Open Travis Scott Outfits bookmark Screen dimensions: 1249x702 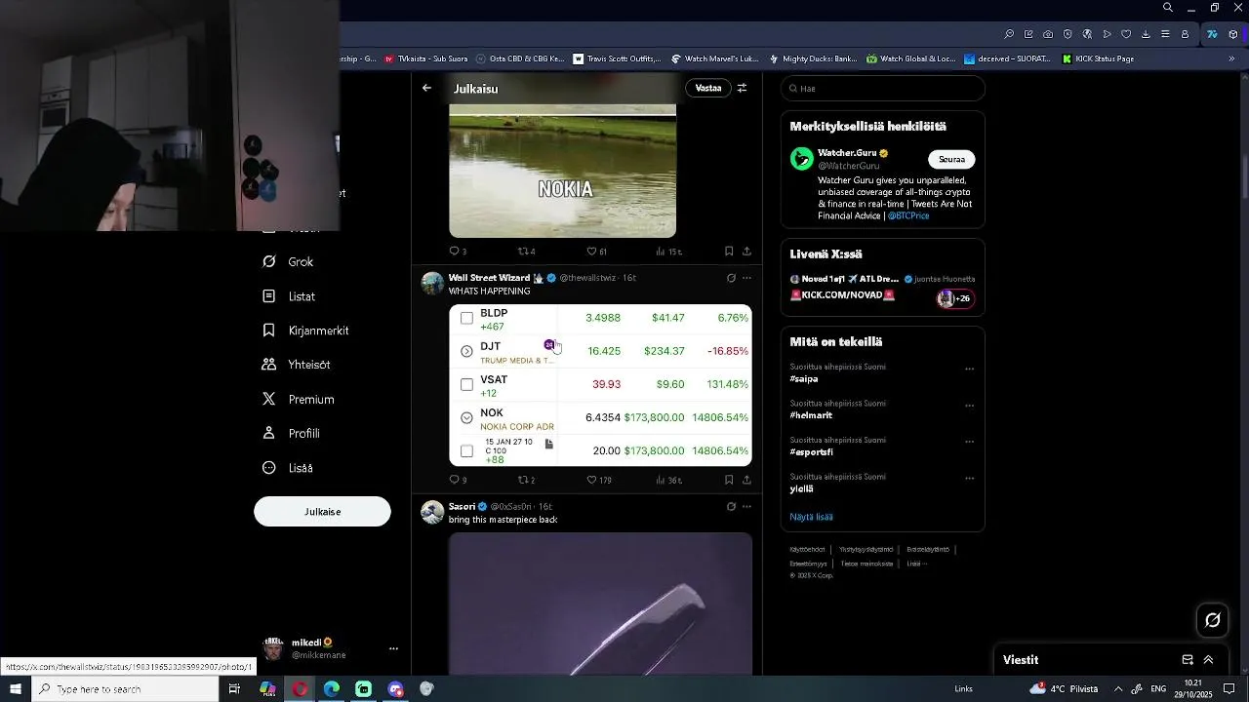point(617,58)
